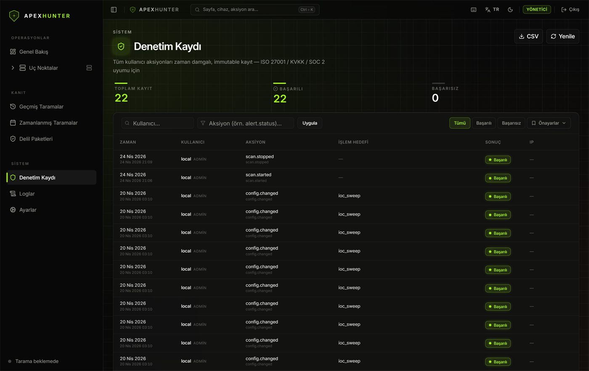Open Geçmiş Taramalar history icon
The width and height of the screenshot is (589, 371).
13,106
